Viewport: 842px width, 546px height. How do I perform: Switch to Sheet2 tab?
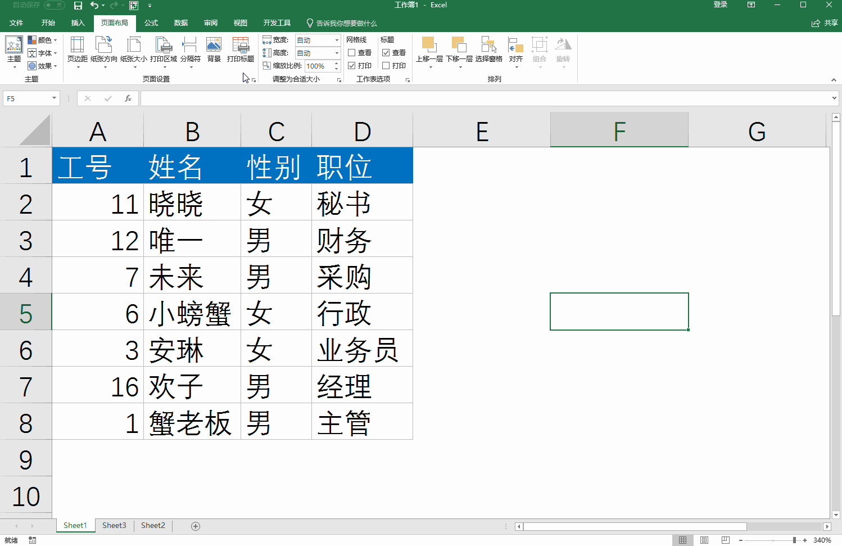point(153,526)
